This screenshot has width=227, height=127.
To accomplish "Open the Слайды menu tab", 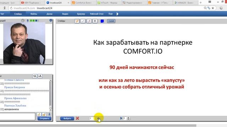I will tap(18, 14).
